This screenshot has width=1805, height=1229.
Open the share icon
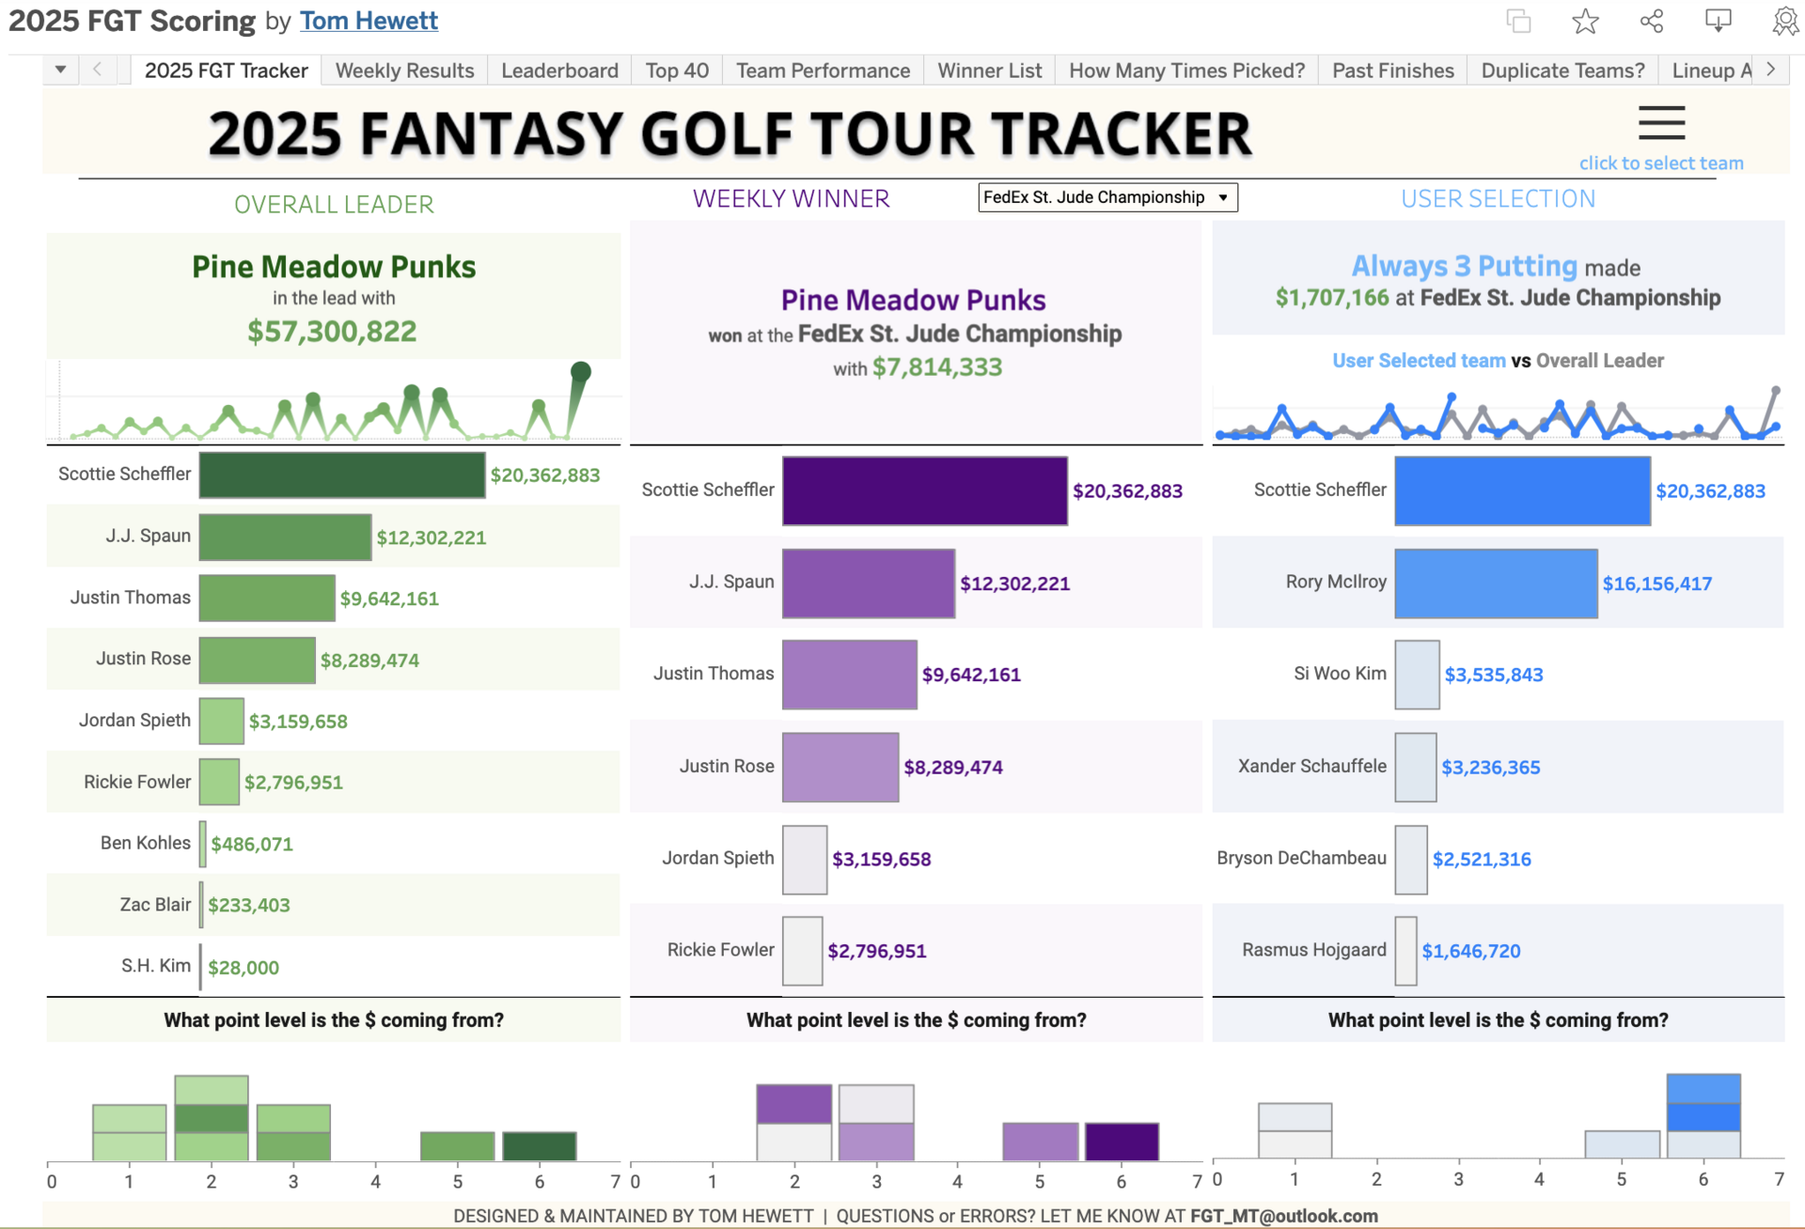[1652, 21]
